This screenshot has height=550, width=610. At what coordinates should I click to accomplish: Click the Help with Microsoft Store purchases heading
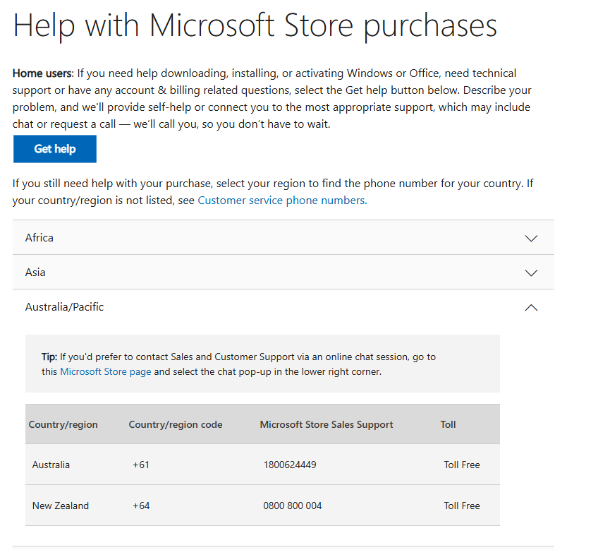[x=255, y=25]
